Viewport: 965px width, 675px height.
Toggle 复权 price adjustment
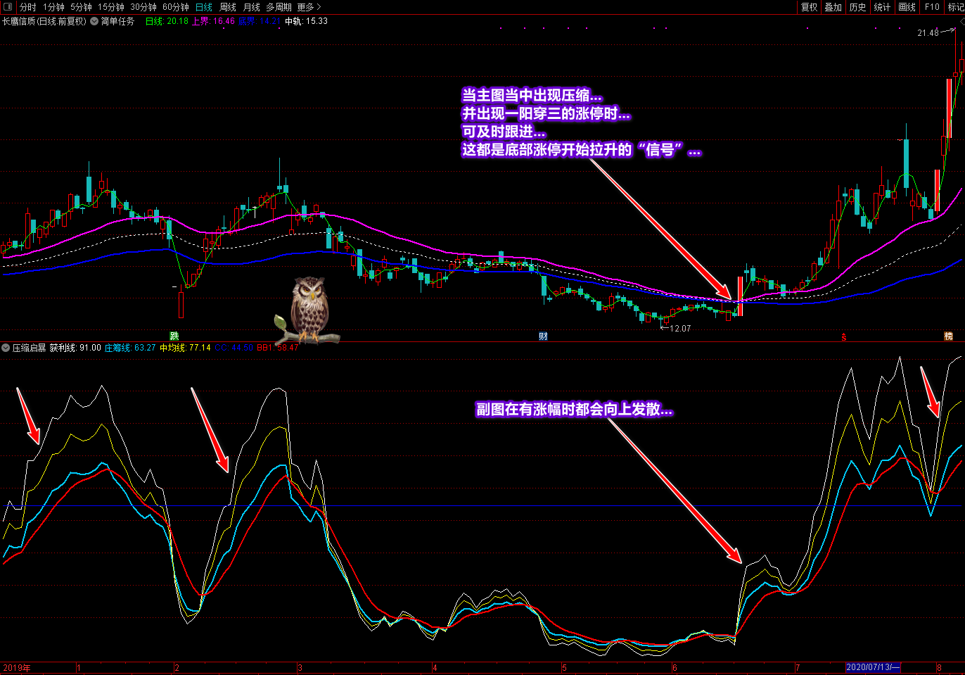pos(810,7)
